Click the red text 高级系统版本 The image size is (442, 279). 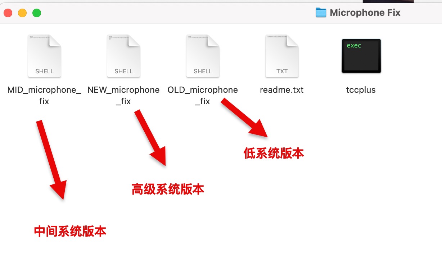coord(168,189)
